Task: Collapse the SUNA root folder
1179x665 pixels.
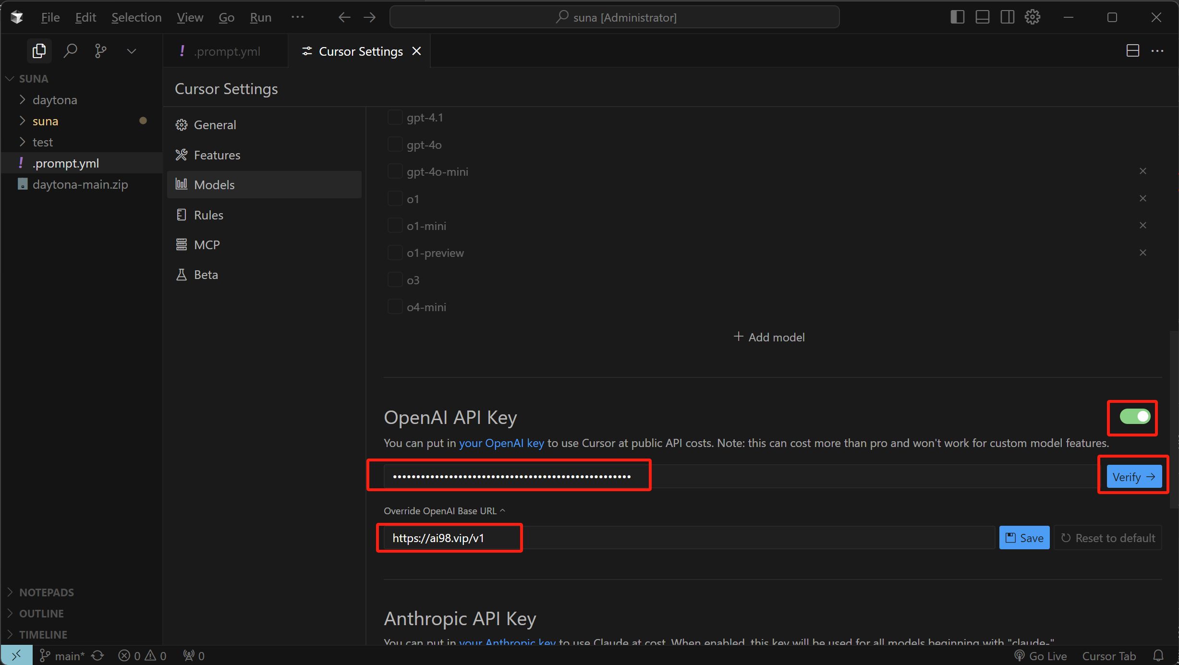Action: tap(10, 78)
